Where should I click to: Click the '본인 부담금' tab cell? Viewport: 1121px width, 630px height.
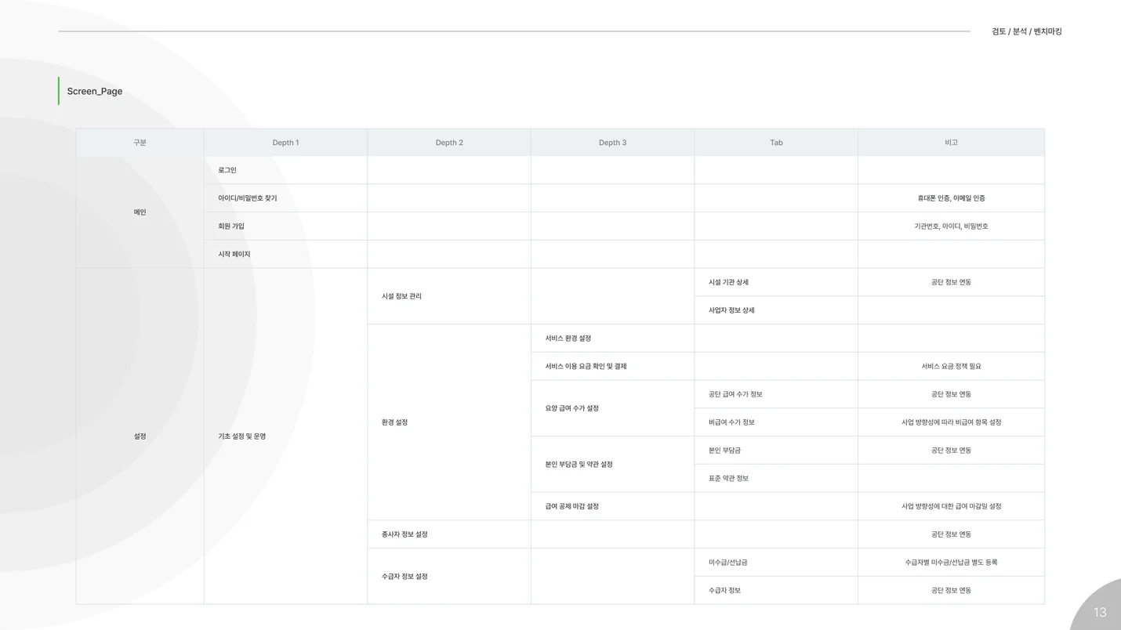[x=776, y=451]
